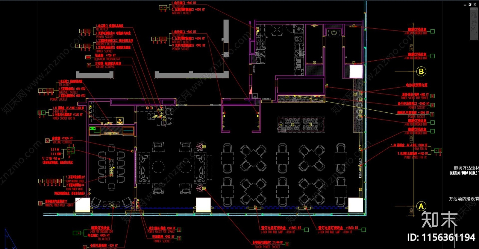Image resolution: width=479 pixels, height=249 pixels.
Task: Restore down the drawing window
Action: point(470,4)
